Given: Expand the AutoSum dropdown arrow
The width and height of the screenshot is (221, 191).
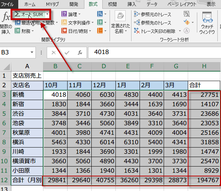Looking at the screenshot, I should tap(47, 14).
